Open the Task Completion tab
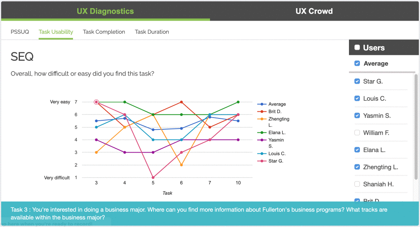This screenshot has width=420, height=227. (x=104, y=32)
